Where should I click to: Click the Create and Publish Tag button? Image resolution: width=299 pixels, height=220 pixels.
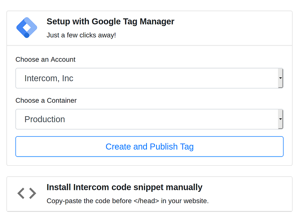[149, 147]
